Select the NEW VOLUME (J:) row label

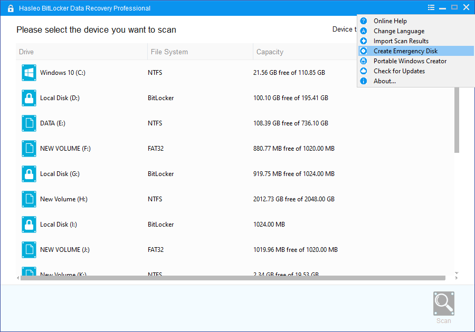coord(65,250)
